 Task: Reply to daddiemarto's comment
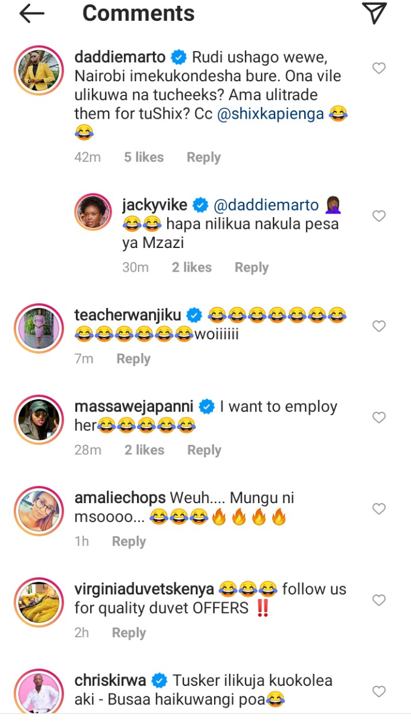coord(203,157)
